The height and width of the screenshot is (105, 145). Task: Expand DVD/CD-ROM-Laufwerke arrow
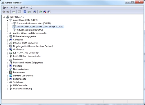pyautogui.click(x=8, y=43)
